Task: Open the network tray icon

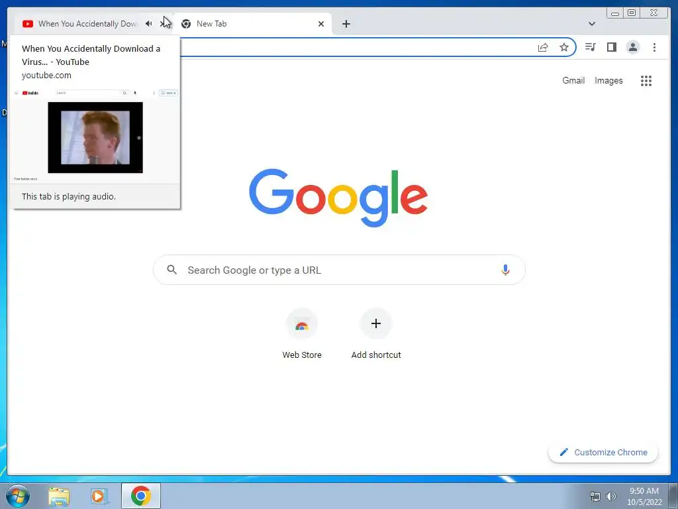Action: coord(595,496)
